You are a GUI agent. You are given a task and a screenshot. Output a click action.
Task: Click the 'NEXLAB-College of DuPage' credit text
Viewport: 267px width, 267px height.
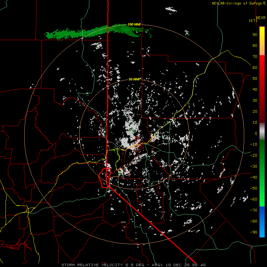tap(237, 3)
